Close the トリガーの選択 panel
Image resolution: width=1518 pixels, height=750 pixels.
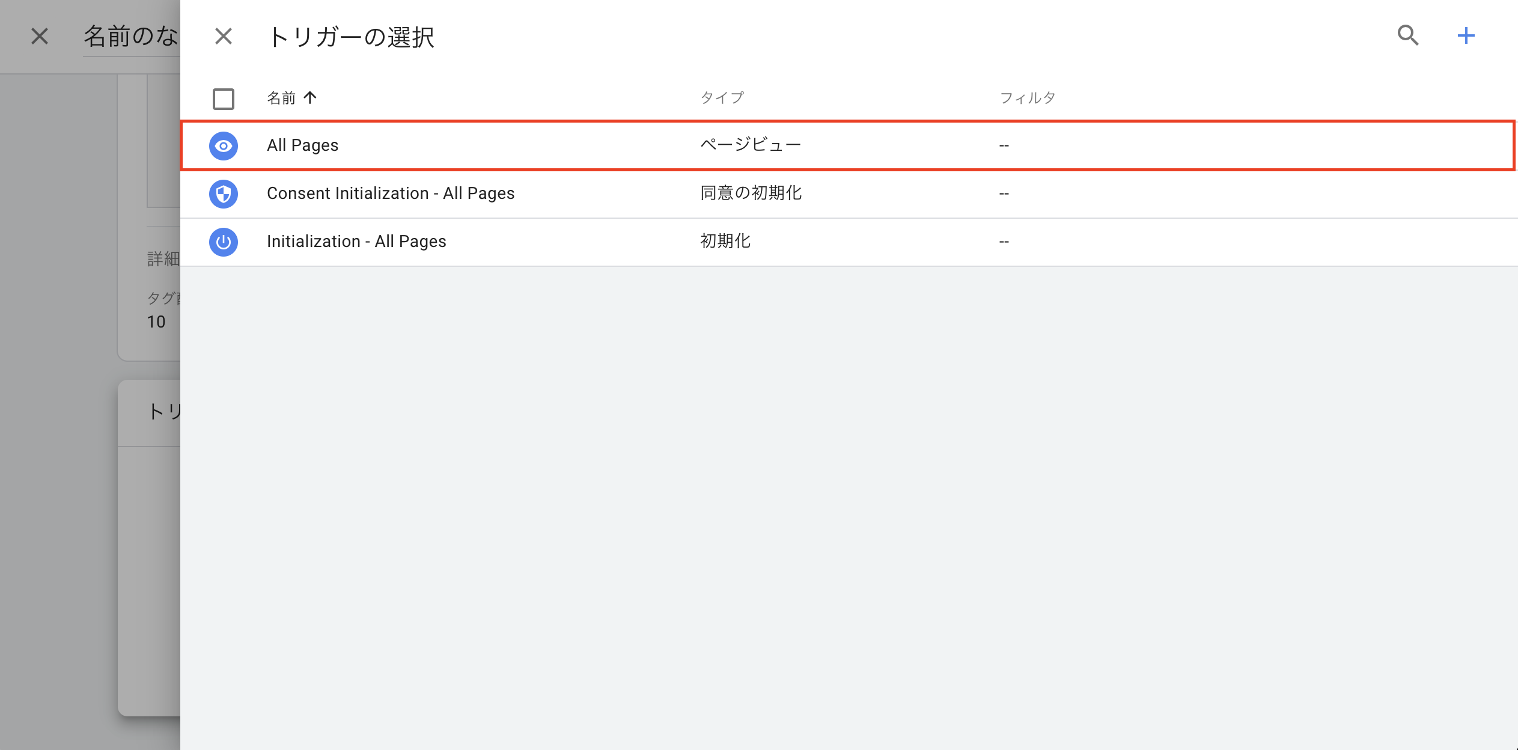pyautogui.click(x=224, y=37)
